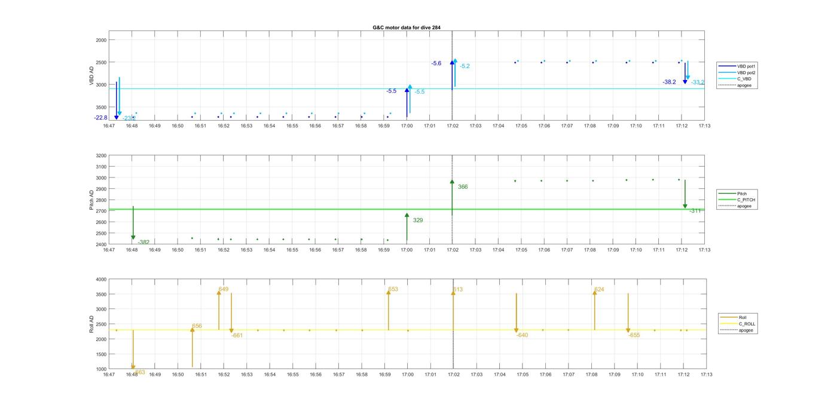This screenshot has height=414, width=837.
Task: Click the '2000' tick on VBD axis
Action: [x=100, y=40]
